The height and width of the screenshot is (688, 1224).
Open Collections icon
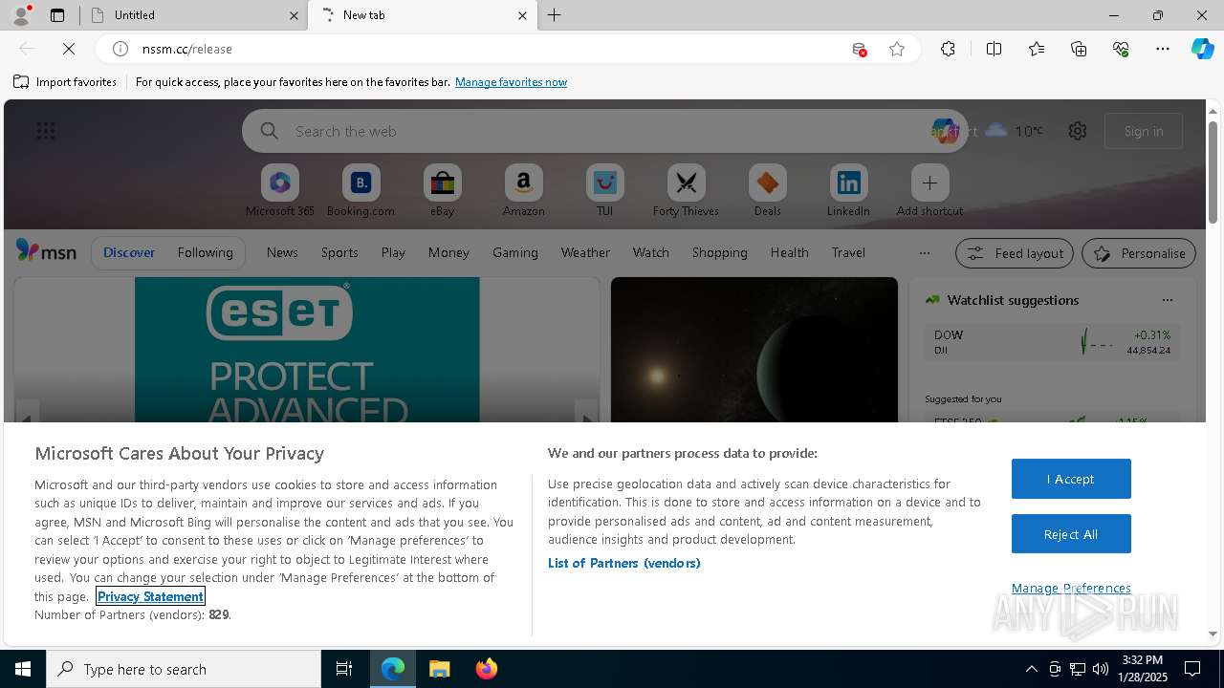pos(1079,49)
